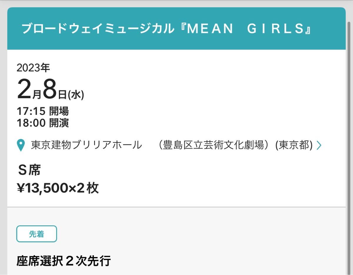
Task: Click the divider below the ticket price
Action: 176,207
